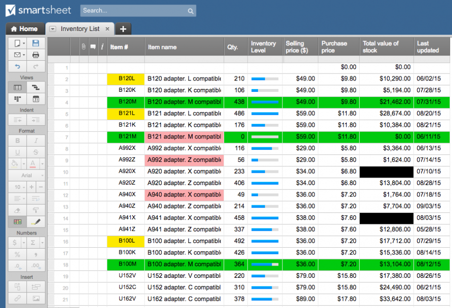Undo the last change
This screenshot has height=308, width=452.
pos(17,66)
